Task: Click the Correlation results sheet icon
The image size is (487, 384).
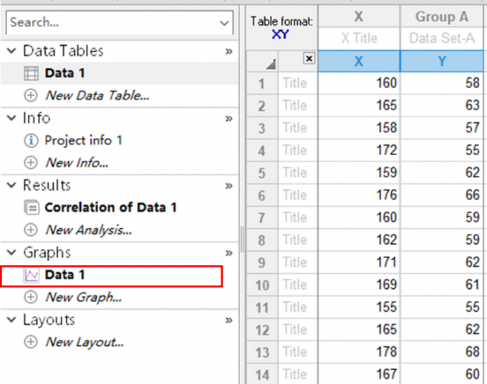Action: (x=32, y=207)
